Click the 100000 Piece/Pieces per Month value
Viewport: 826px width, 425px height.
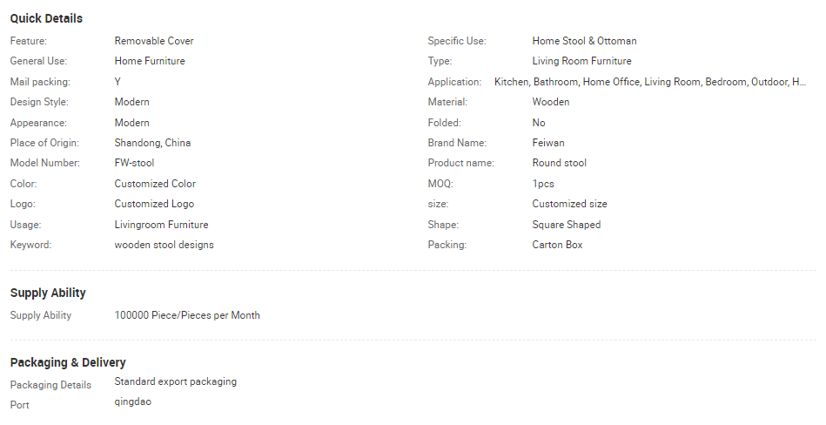[x=187, y=315]
